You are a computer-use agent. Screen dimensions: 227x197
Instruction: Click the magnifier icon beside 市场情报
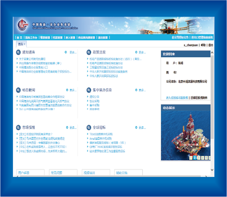(18, 128)
